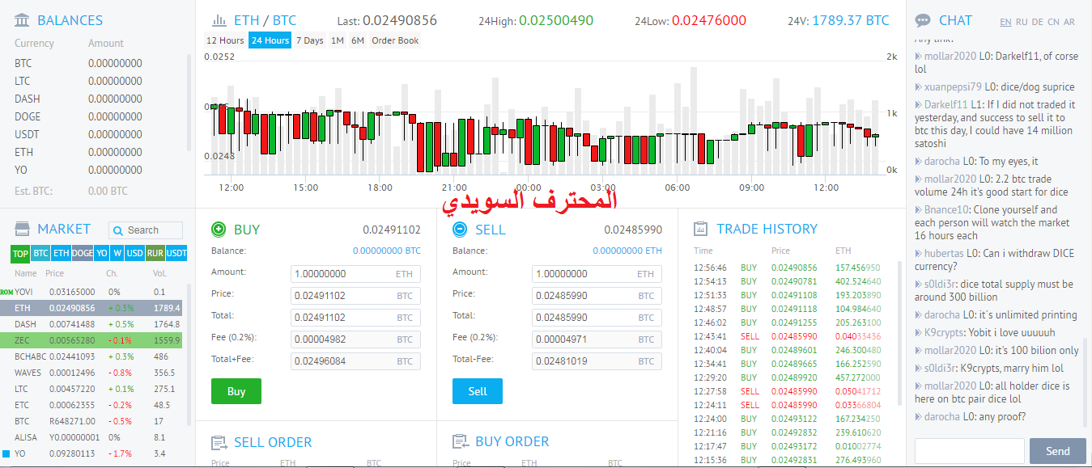This screenshot has height=468, width=1092.
Task: Click the green Buy button
Action: (x=236, y=391)
